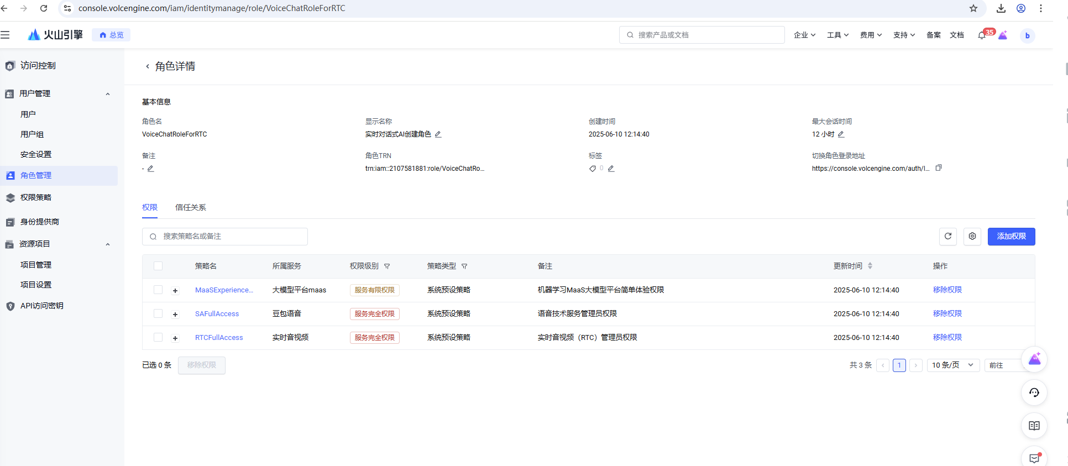Select the SAFullAccess row checkbox
Viewport: 1068px width, 466px height.
158,313
